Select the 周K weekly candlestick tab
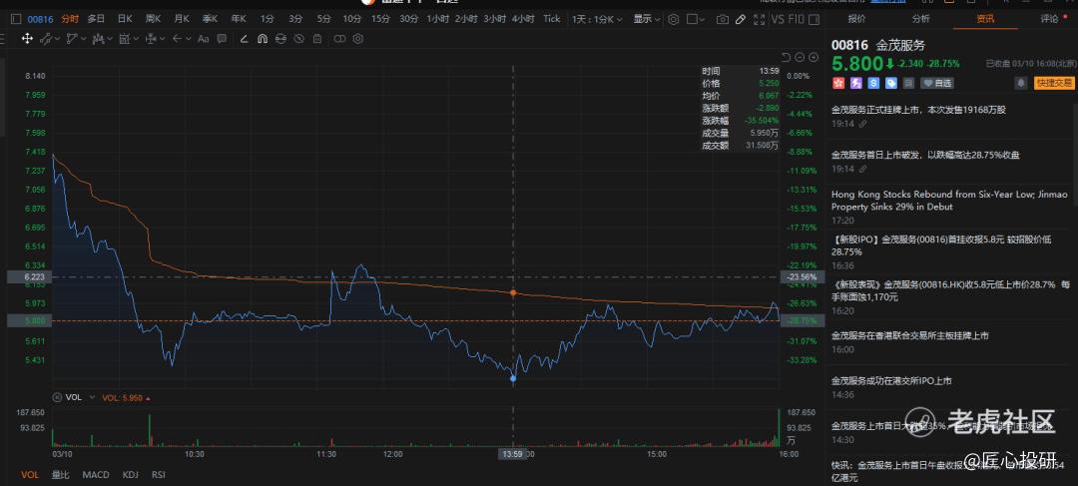The height and width of the screenshot is (486, 1078). click(x=153, y=19)
